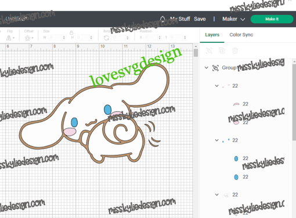Click the Duplicate layer icon
The height and width of the screenshot is (218, 296).
222,50
